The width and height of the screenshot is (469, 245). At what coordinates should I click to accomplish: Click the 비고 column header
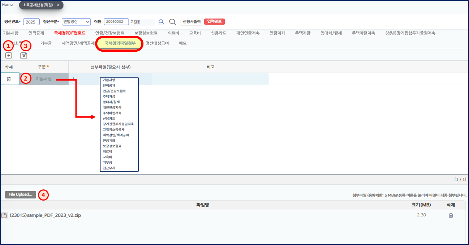coord(211,67)
